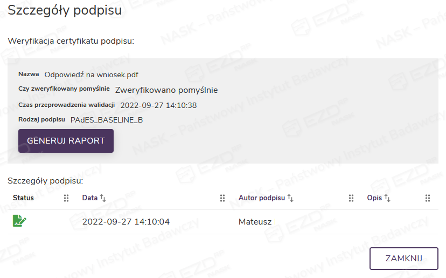Viewport: 446px width, 278px height.
Task: Open the Opis column grip menu
Action: point(428,198)
